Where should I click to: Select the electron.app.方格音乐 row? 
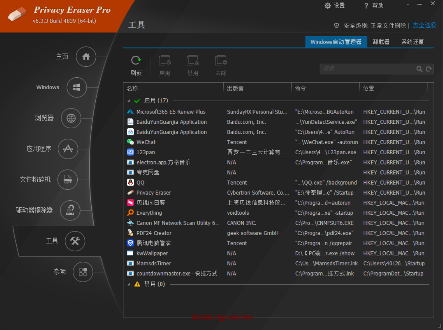click(276, 162)
